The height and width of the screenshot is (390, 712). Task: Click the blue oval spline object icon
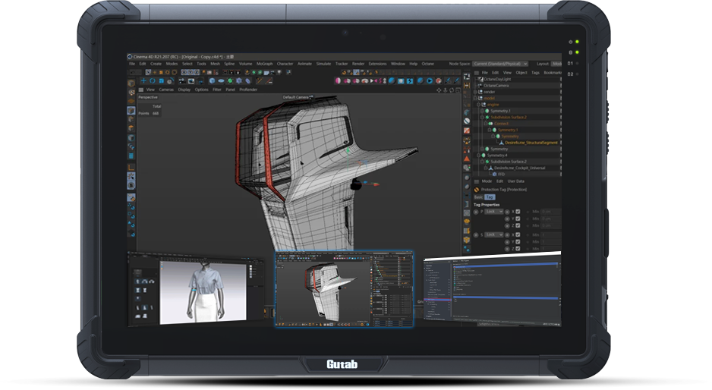pyautogui.click(x=221, y=81)
